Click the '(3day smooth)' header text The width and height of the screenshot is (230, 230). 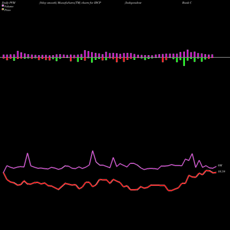(x=48, y=3)
